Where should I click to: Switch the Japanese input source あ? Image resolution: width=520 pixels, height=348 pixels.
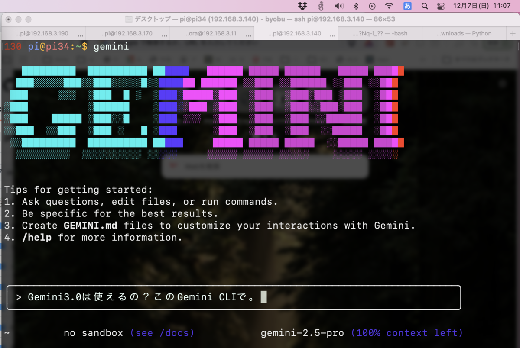[407, 6]
